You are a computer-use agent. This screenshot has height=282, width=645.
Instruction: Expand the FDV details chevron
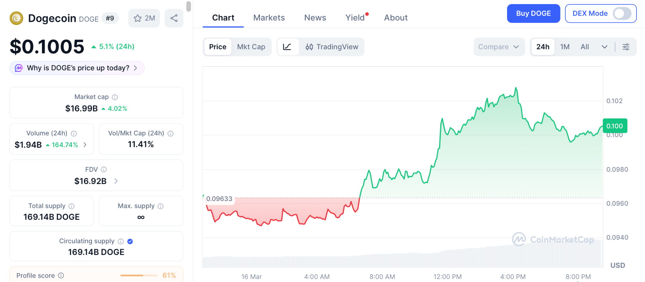pos(116,181)
